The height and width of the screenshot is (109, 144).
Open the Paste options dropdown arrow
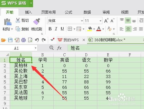click(x=12, y=29)
